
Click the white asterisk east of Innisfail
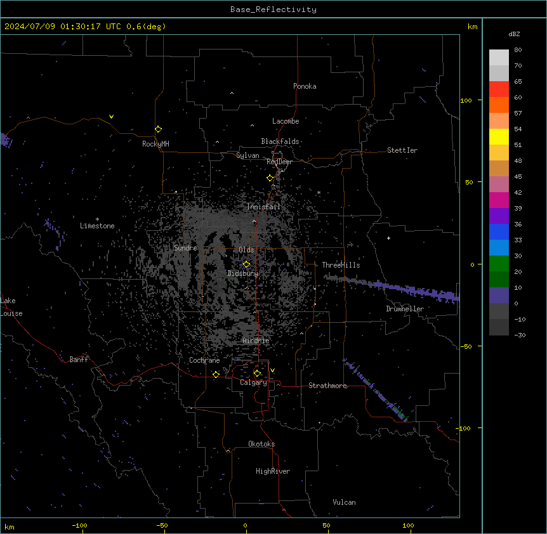[319, 192]
